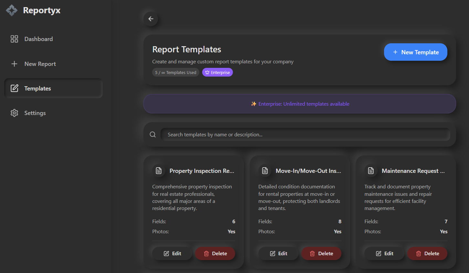
Task: Navigate to Dashboard from the sidebar
Action: 38,39
